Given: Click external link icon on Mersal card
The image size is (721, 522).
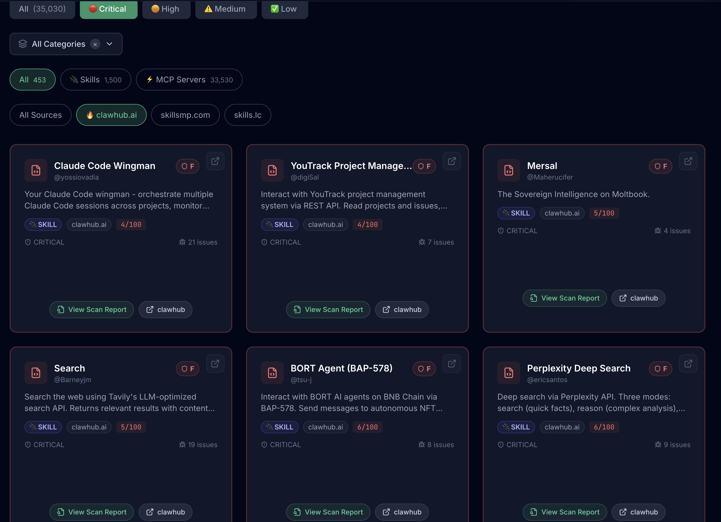Looking at the screenshot, I should click(688, 161).
